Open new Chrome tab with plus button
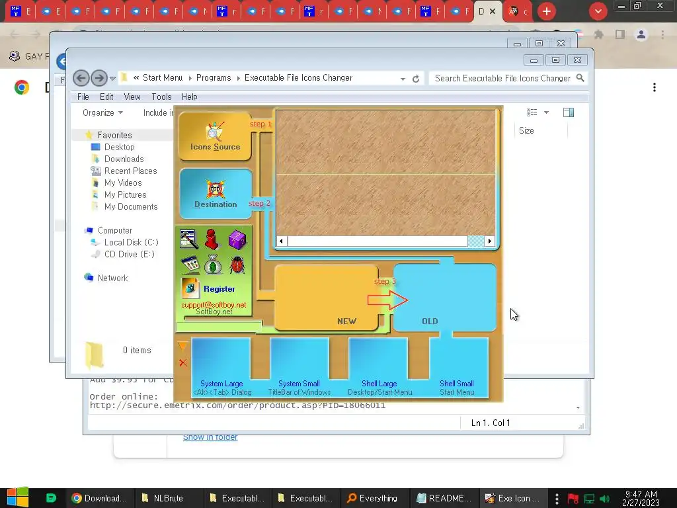The height and width of the screenshot is (508, 677). coord(547,11)
